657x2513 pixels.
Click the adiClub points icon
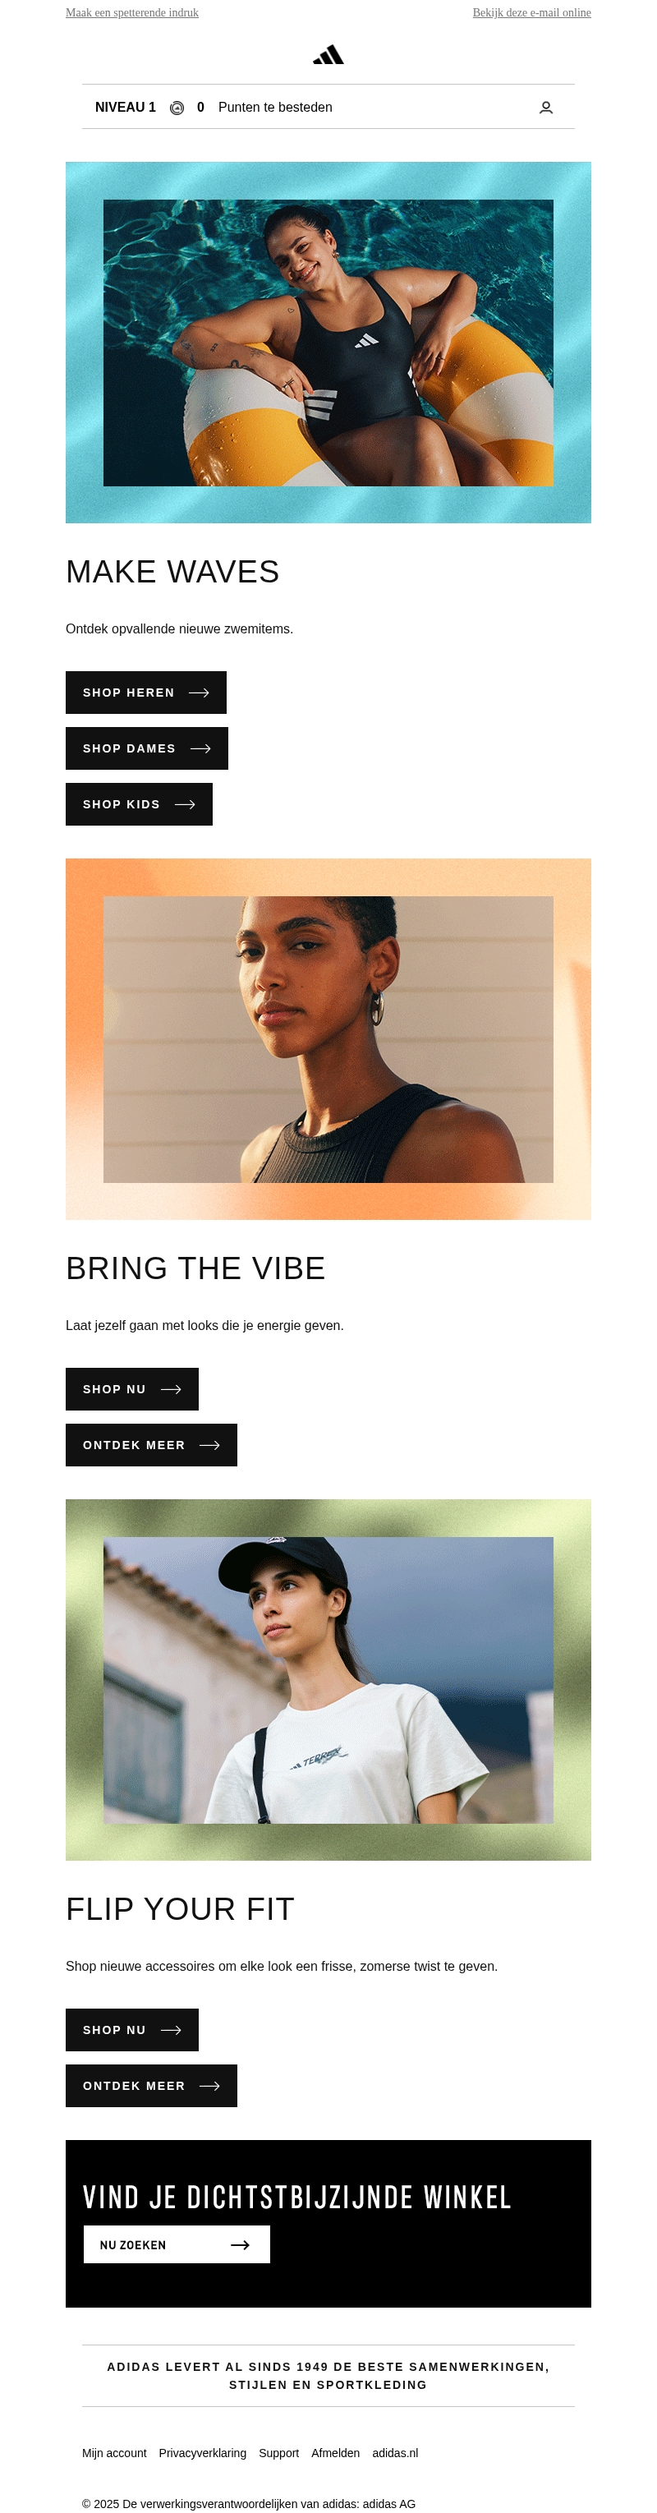point(177,108)
